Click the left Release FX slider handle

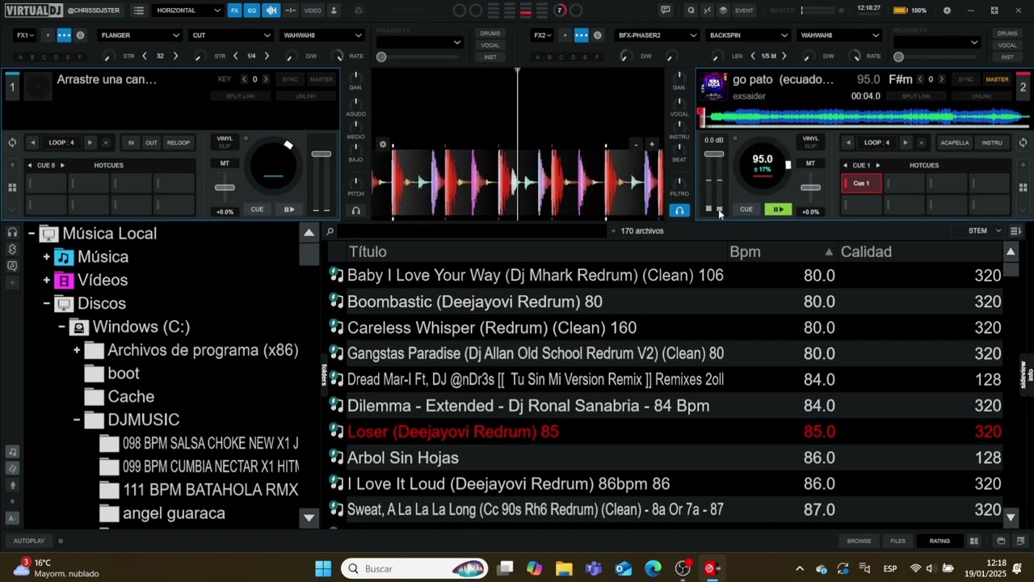pos(381,57)
